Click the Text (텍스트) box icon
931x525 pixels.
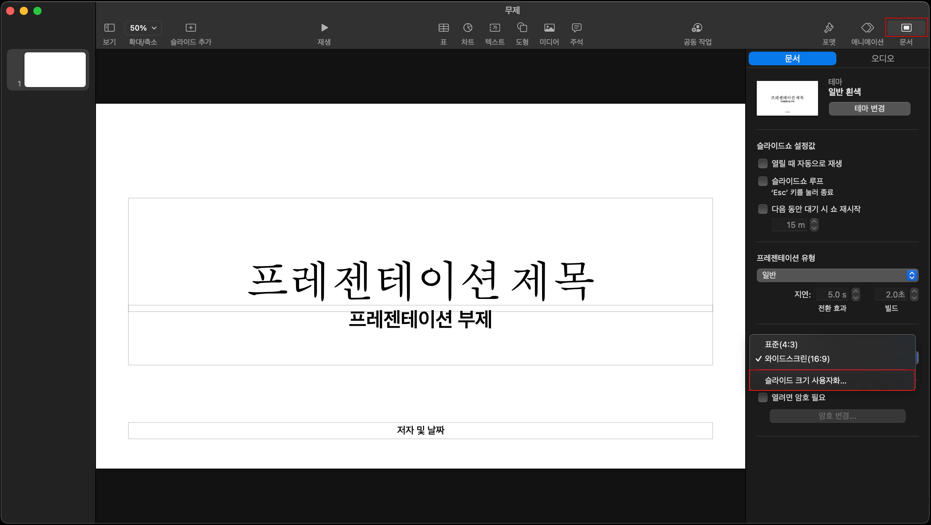tap(494, 28)
